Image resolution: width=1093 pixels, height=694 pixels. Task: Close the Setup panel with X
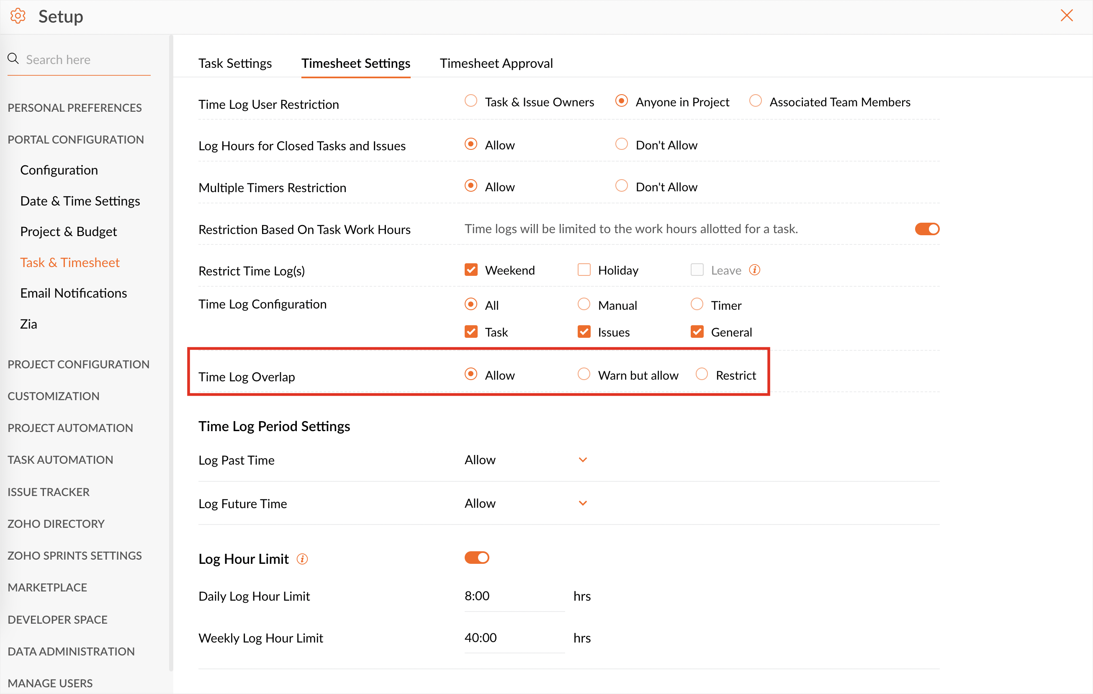(1067, 15)
